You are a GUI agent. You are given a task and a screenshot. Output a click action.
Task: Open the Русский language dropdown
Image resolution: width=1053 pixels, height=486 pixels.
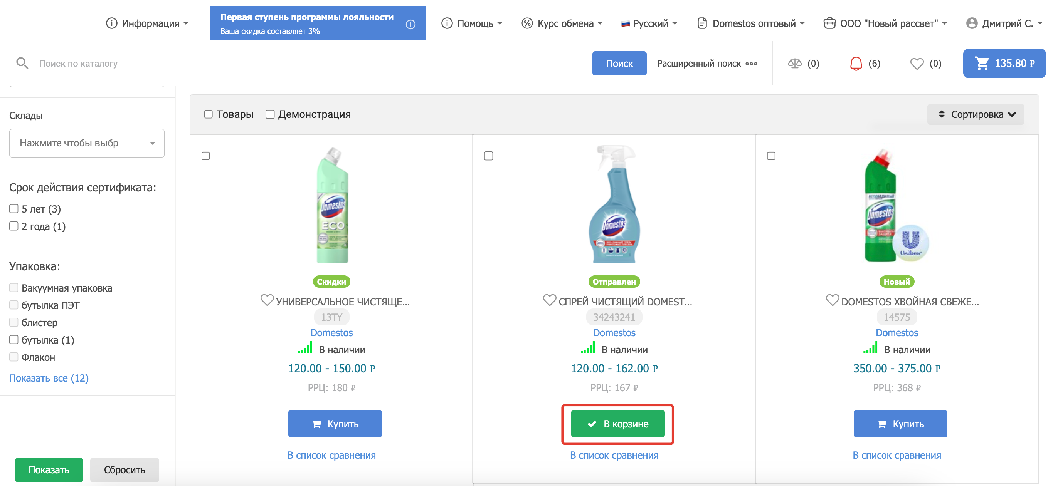pos(649,24)
